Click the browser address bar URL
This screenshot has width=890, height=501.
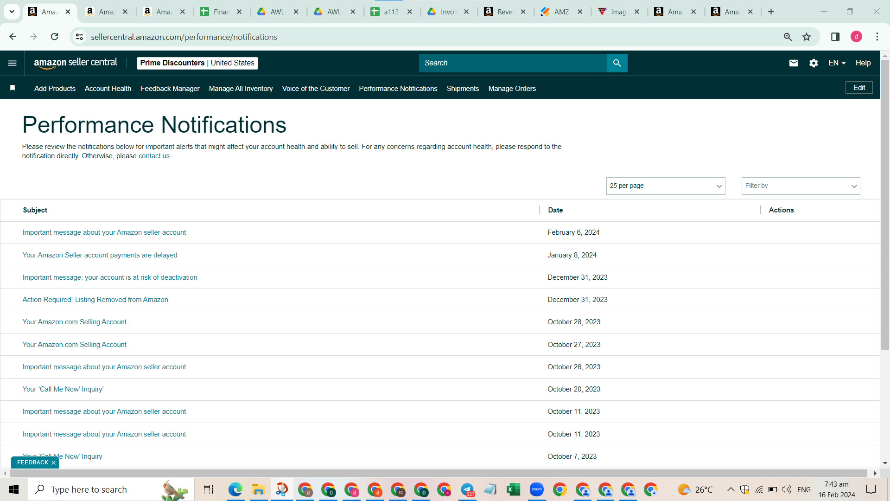(184, 37)
